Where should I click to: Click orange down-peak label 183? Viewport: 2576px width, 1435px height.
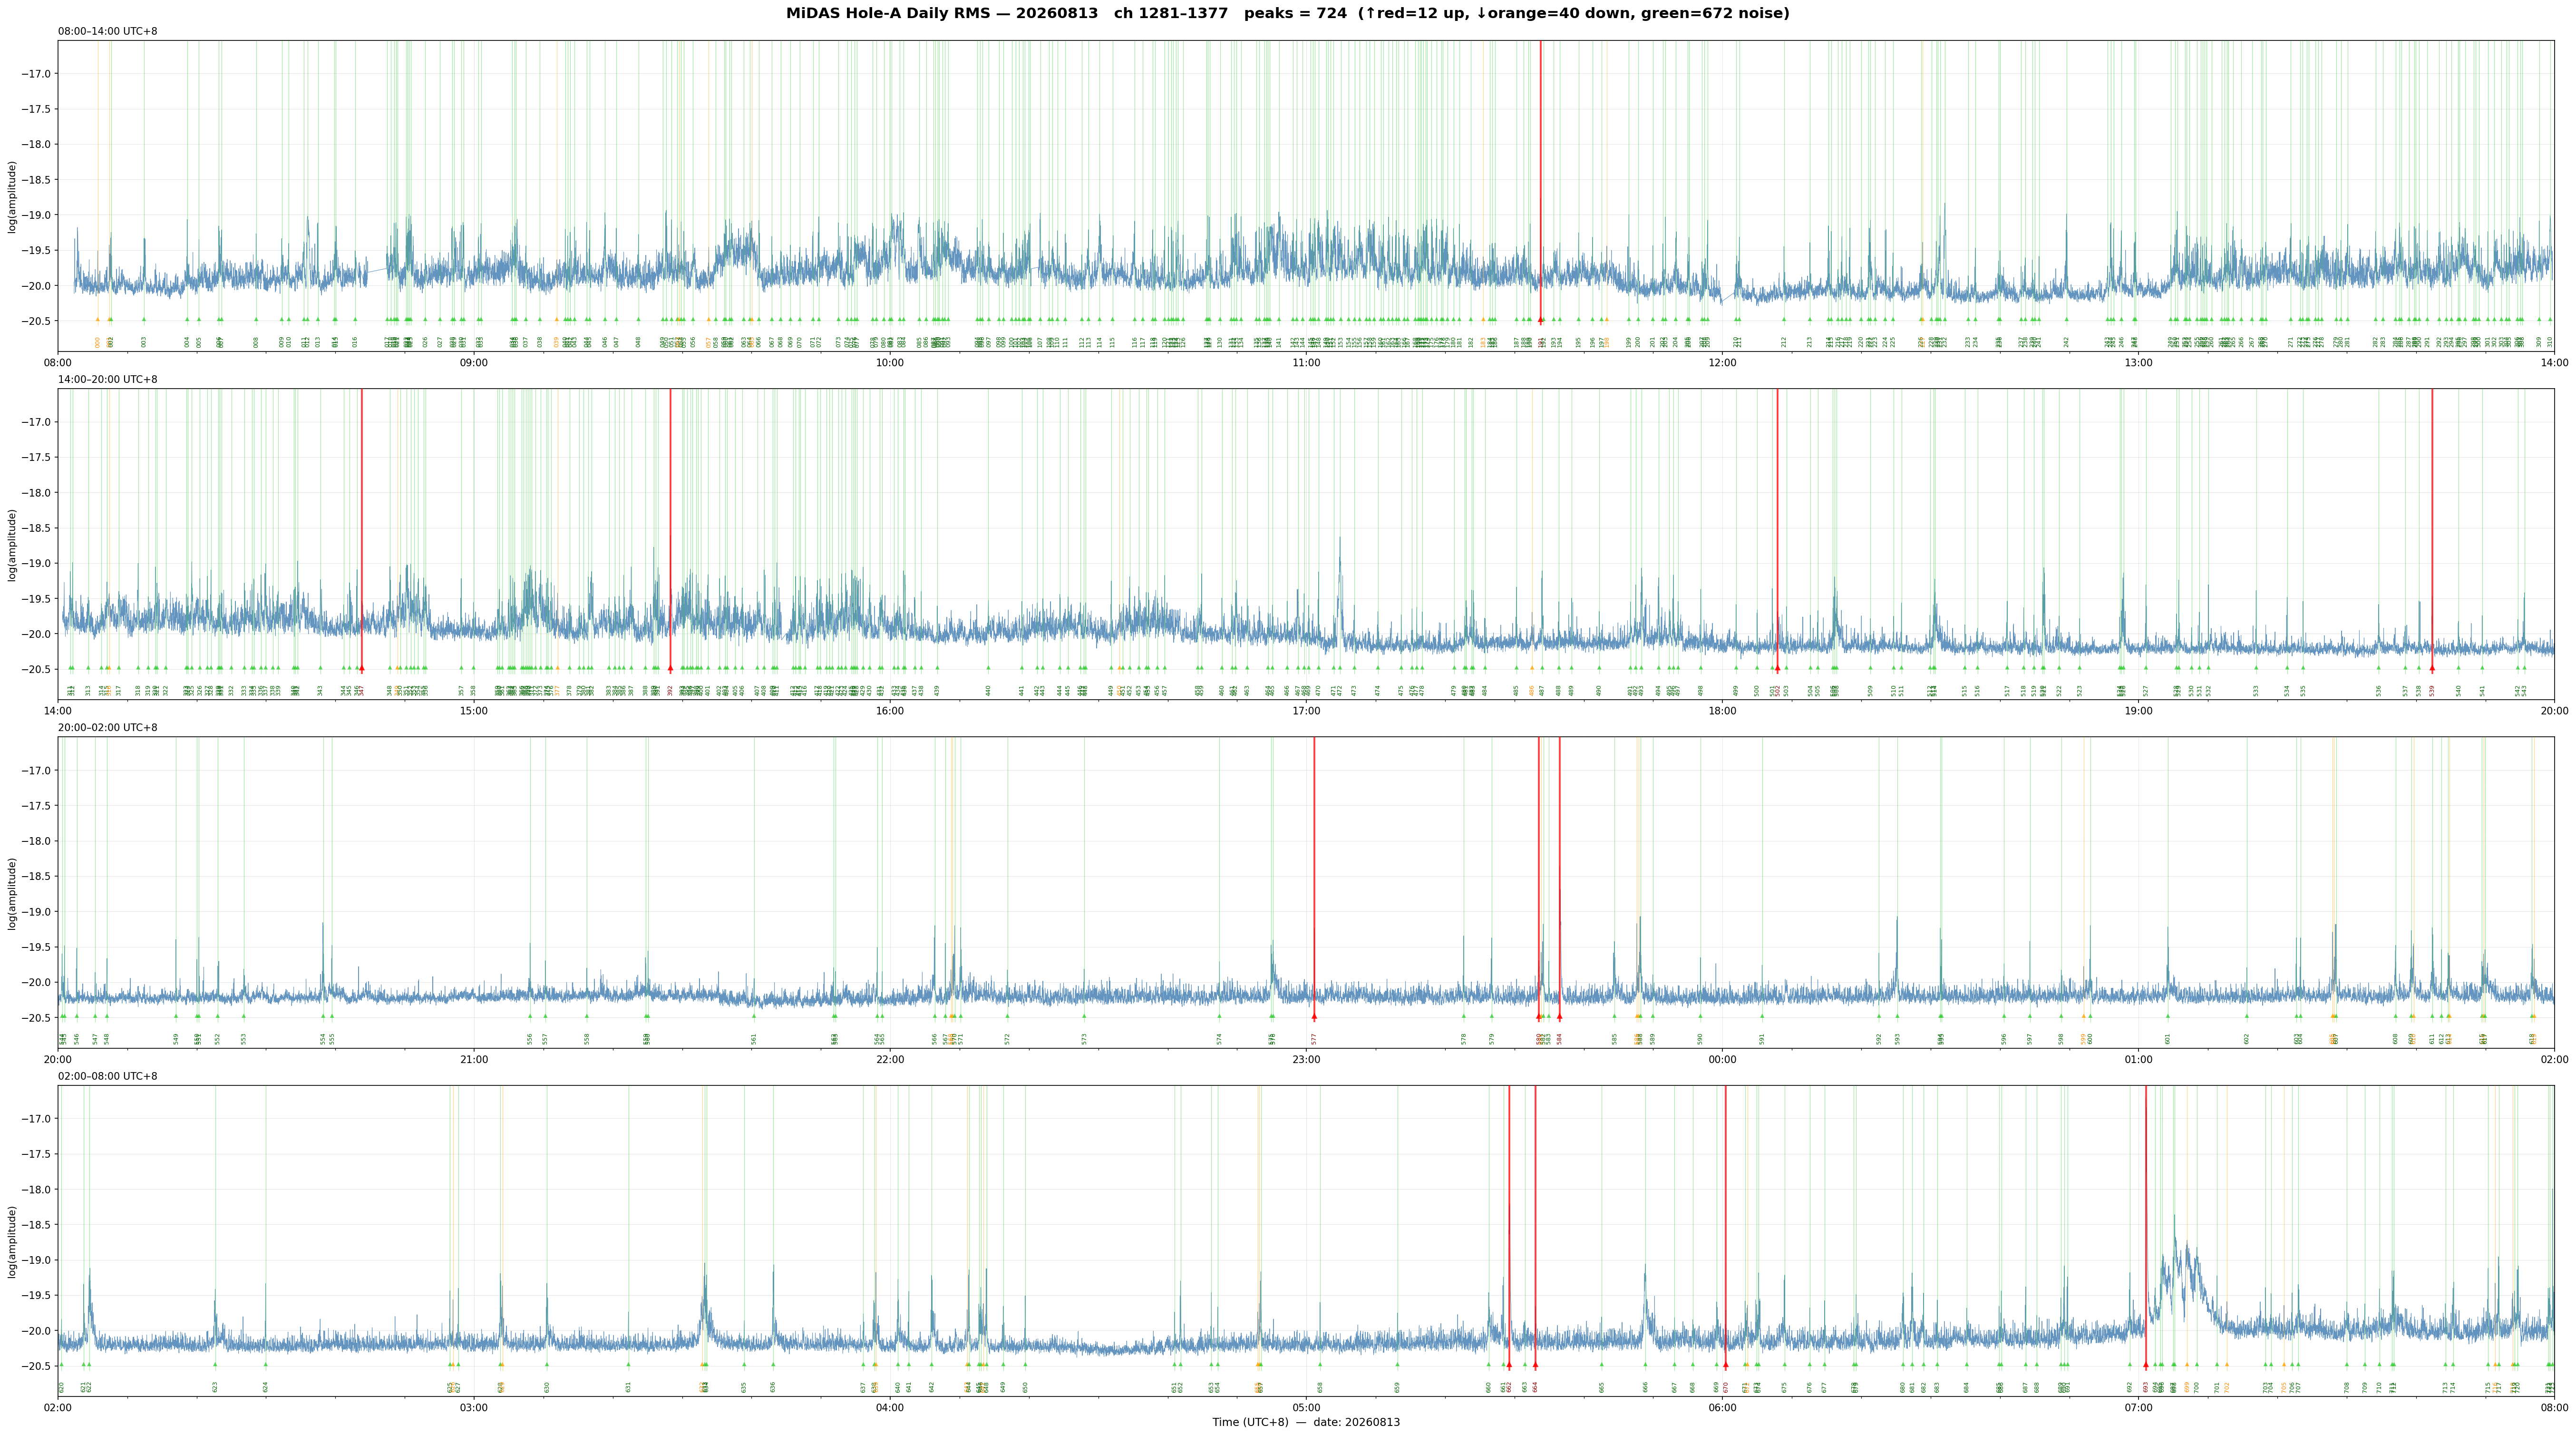tap(1483, 342)
